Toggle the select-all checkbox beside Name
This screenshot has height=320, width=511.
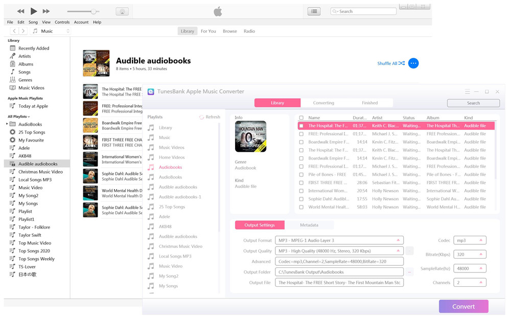[301, 118]
